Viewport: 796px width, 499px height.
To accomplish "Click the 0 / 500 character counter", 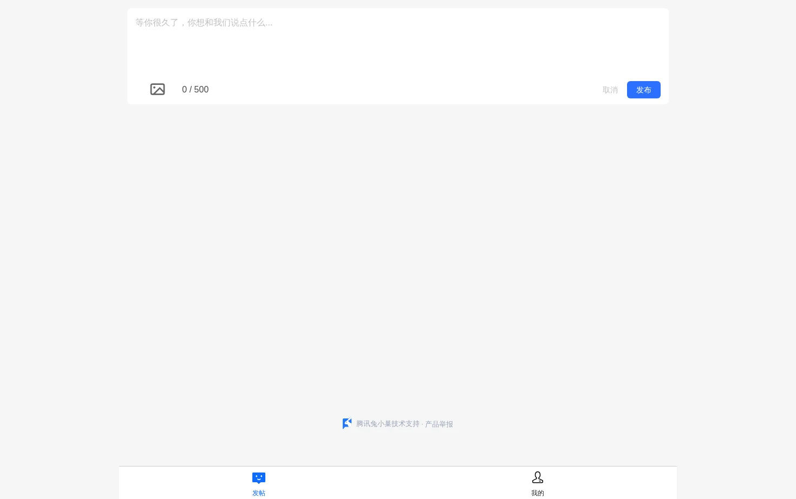I will point(195,90).
